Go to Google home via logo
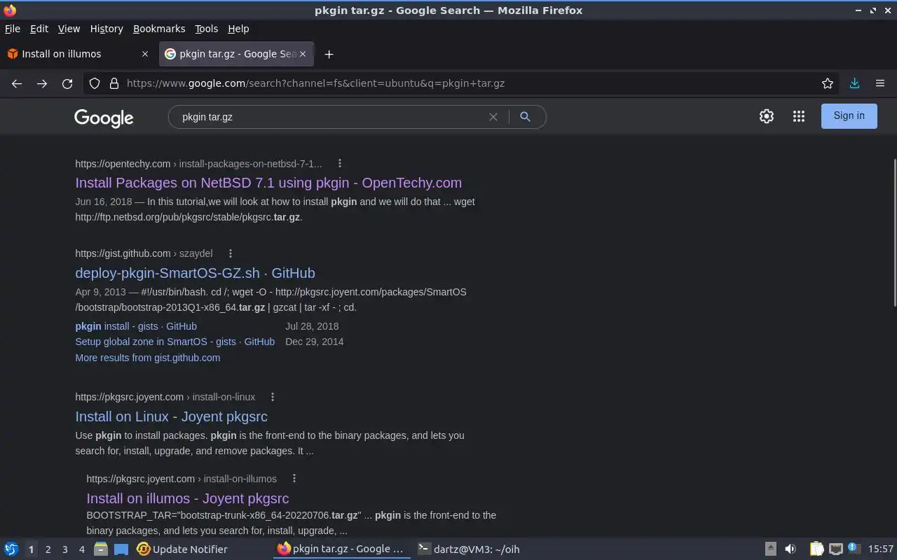Screen dimensions: 897x560 point(104,118)
